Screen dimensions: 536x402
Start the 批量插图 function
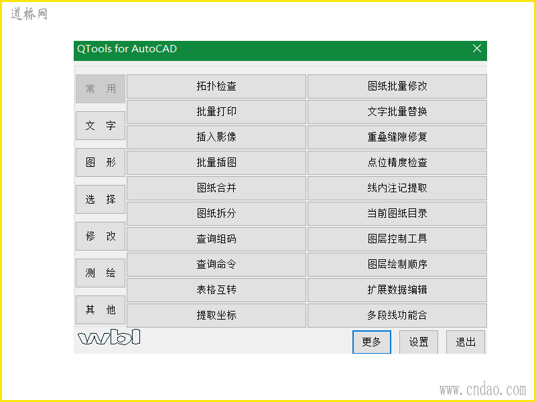tap(216, 163)
